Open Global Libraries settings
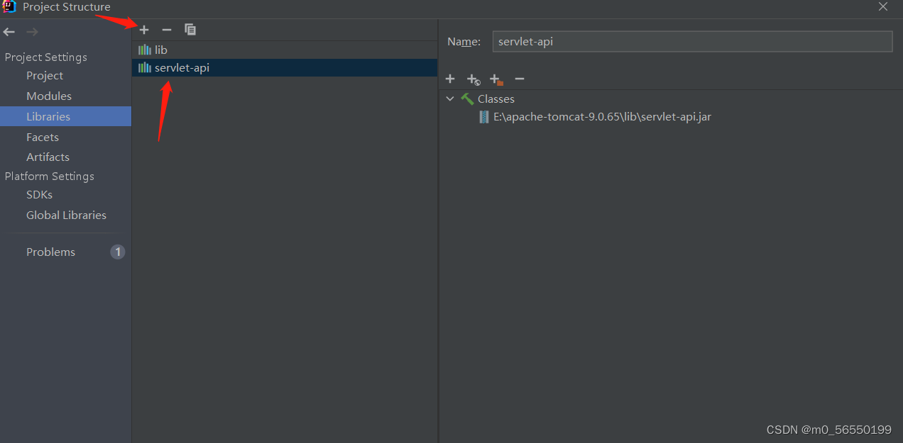903x443 pixels. click(66, 215)
